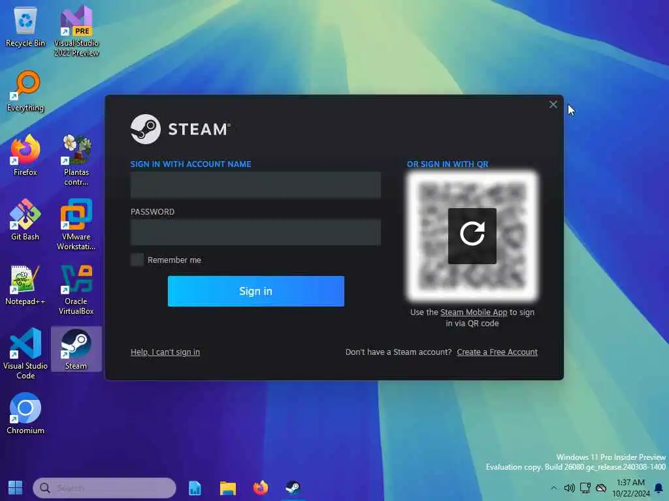Select the Chromium desktop icon
The height and width of the screenshot is (501, 669).
pyautogui.click(x=25, y=413)
